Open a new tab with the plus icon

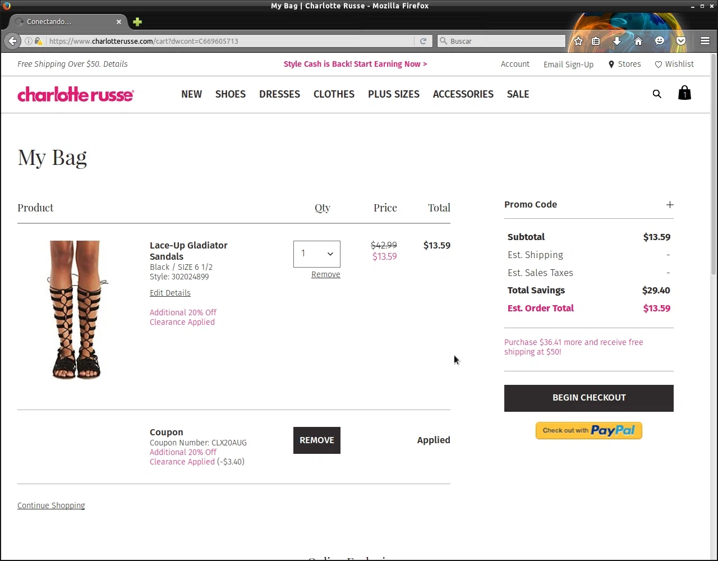pos(137,22)
